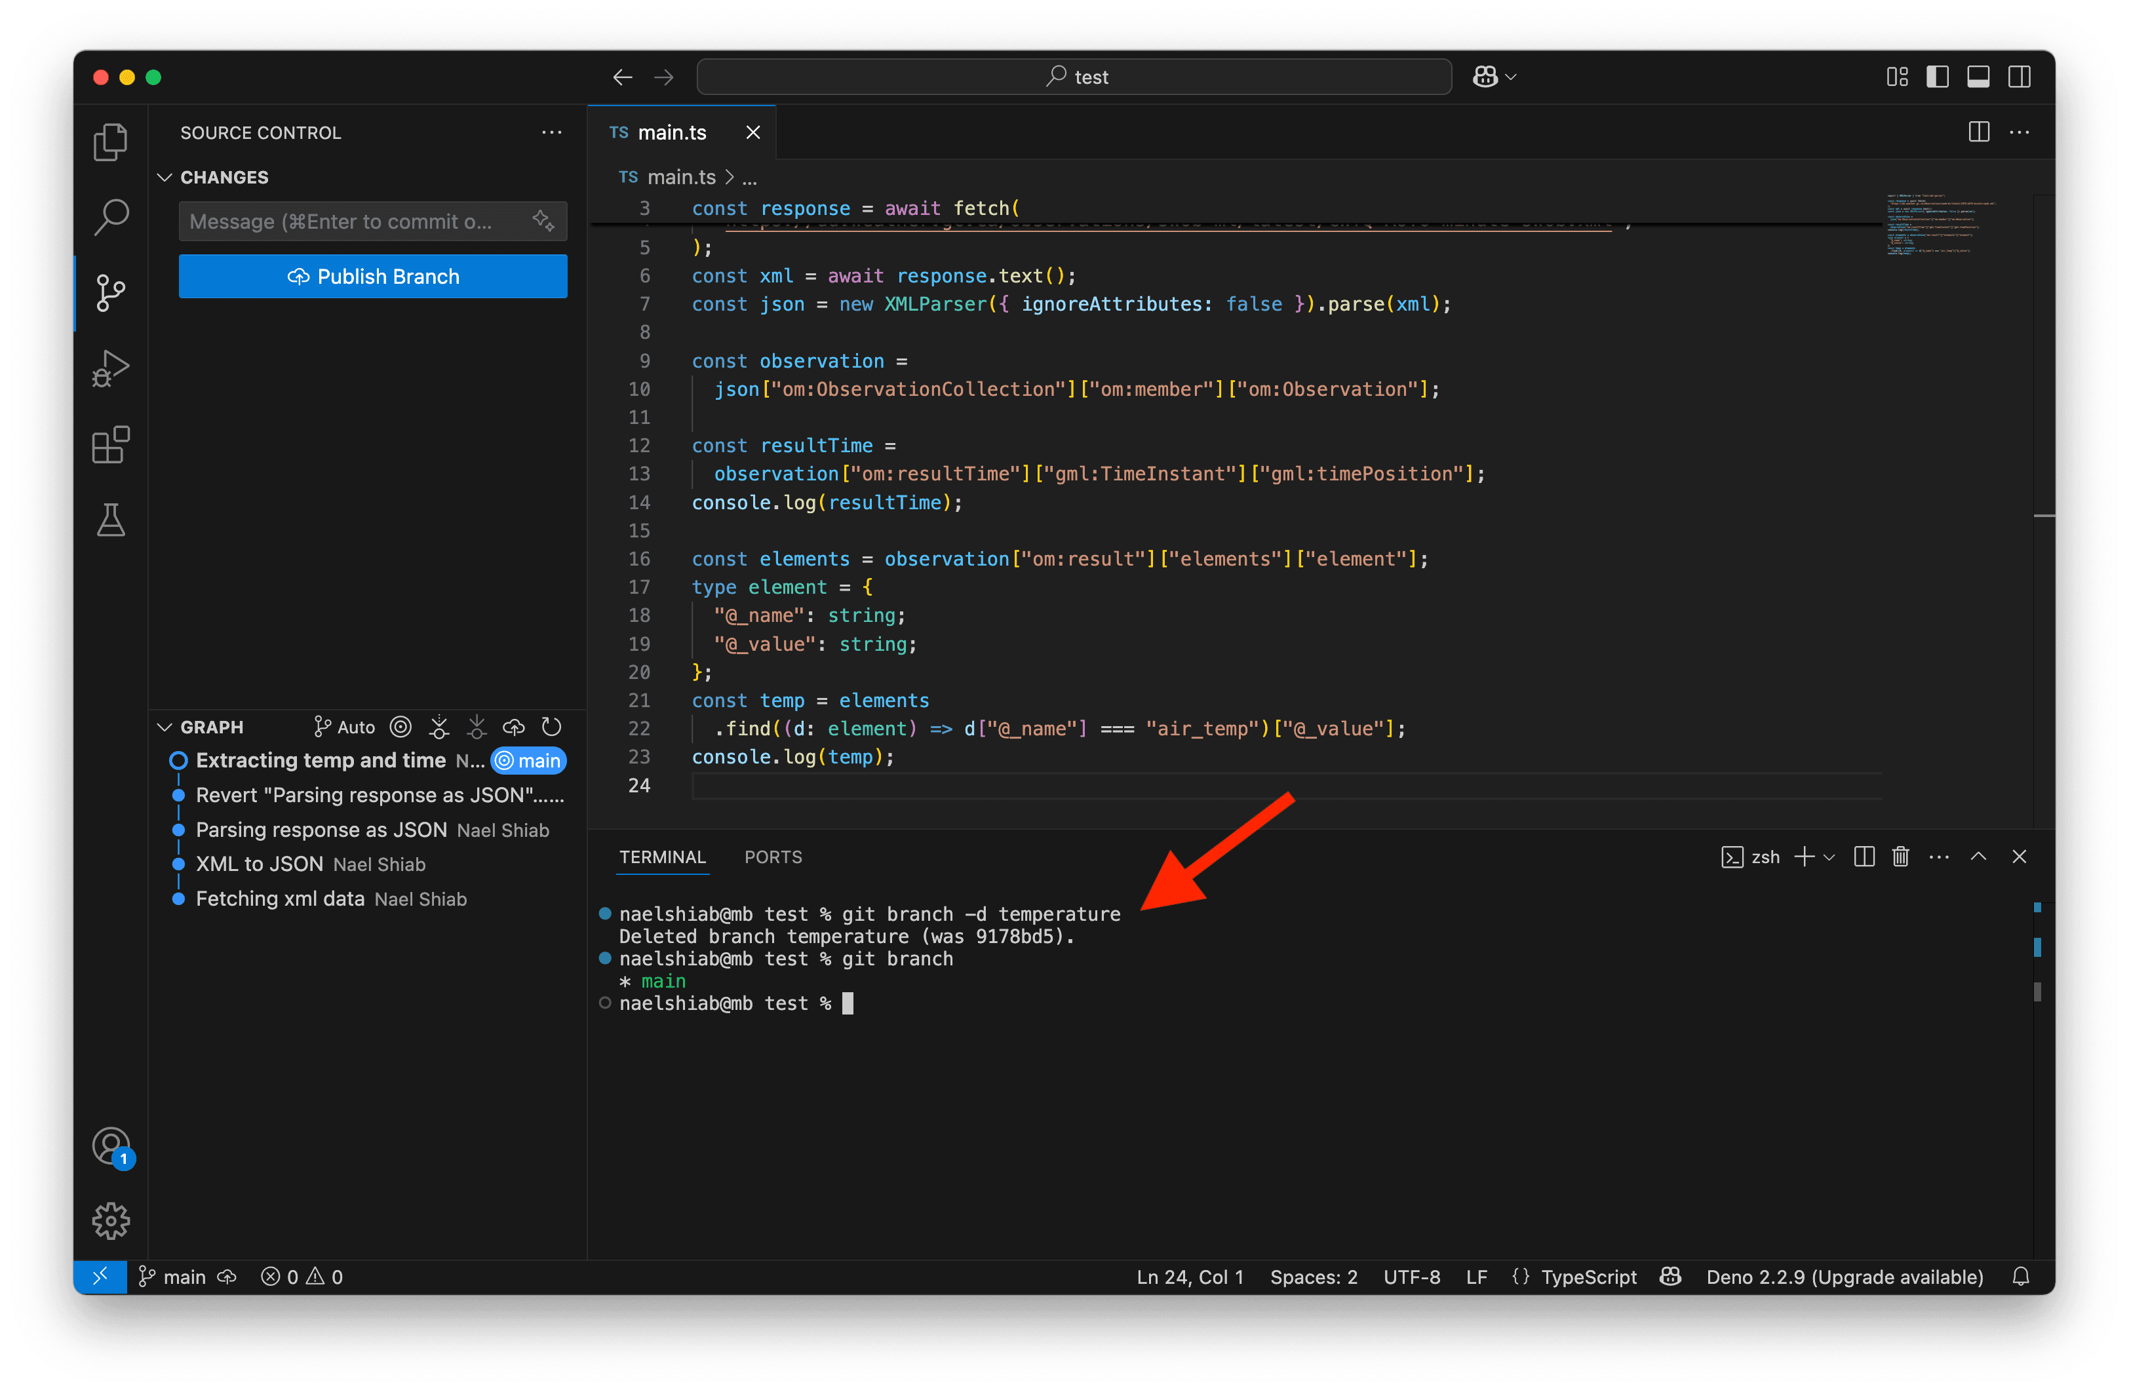
Task: Split the terminal
Action: tap(1864, 857)
